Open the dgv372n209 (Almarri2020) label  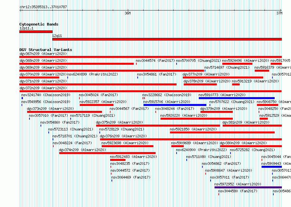pos(43,88)
